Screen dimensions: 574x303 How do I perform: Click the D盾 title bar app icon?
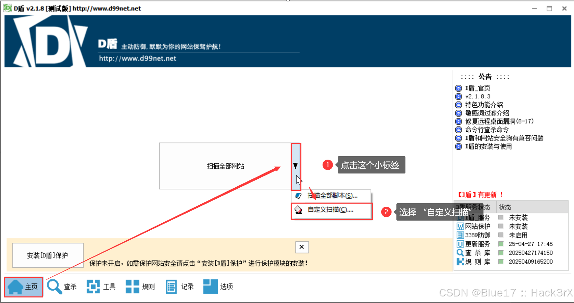coord(8,8)
